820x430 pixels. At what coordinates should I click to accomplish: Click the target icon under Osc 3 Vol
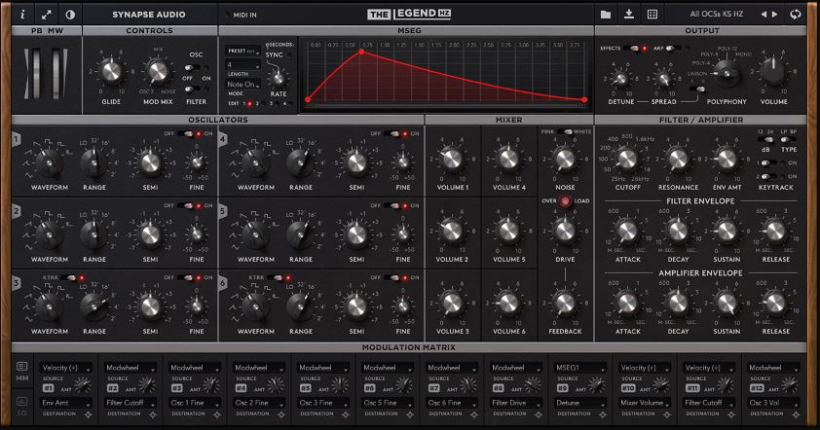coord(796,414)
